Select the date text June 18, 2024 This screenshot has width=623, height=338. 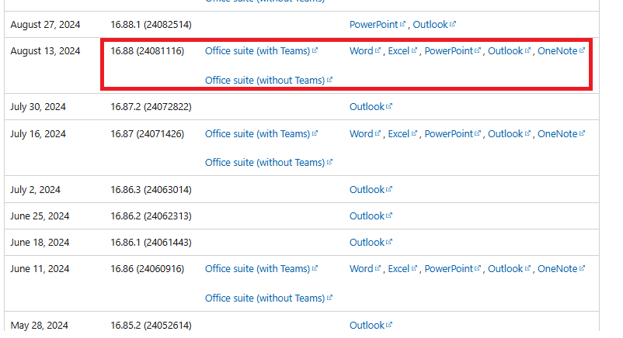tap(40, 243)
